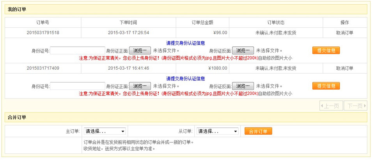Click 身份证号 input field for second order

point(77,86)
